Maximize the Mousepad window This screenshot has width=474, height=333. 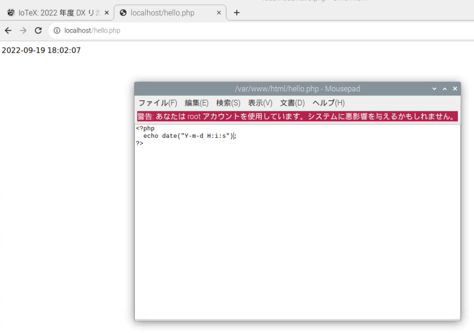click(444, 89)
